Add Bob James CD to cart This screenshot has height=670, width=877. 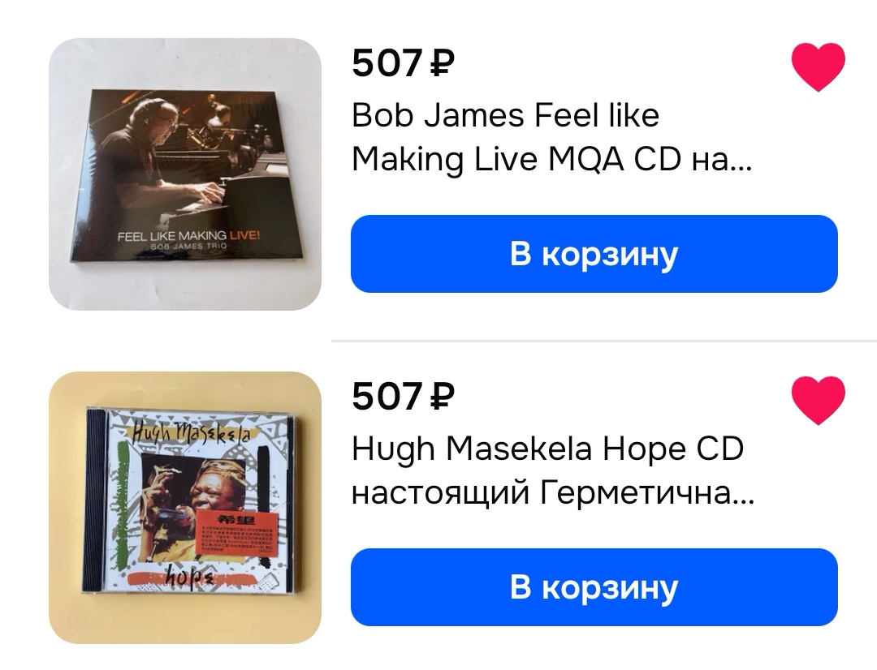[x=594, y=254]
